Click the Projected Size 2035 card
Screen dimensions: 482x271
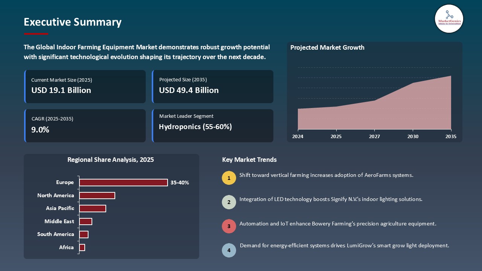point(213,86)
